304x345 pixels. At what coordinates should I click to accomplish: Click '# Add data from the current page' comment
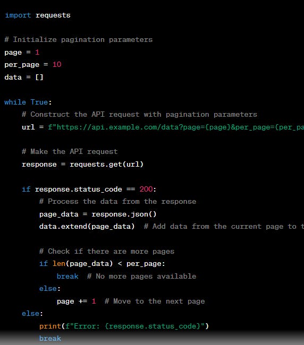point(224,227)
